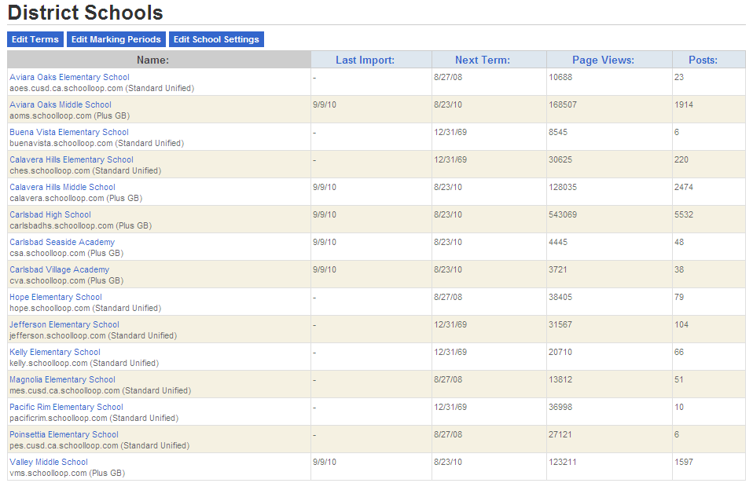
Task: Open Valley Middle School link
Action: (49, 462)
